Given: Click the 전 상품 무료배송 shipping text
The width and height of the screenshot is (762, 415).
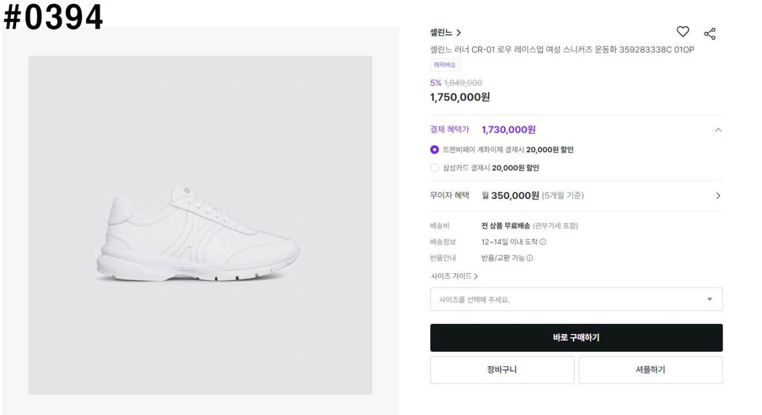Looking at the screenshot, I should tap(505, 226).
